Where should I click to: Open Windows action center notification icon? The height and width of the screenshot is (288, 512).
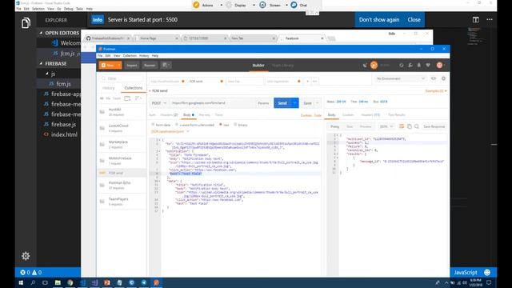[489, 282]
